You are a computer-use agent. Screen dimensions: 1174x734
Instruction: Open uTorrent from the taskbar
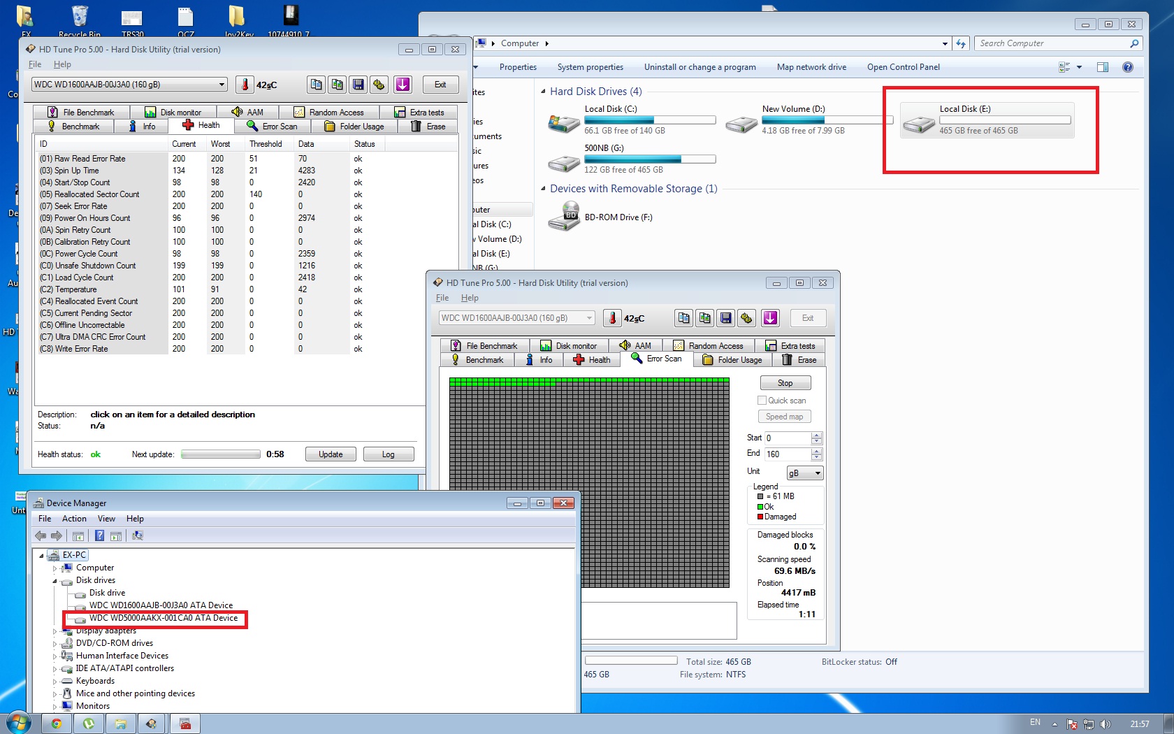tap(89, 724)
